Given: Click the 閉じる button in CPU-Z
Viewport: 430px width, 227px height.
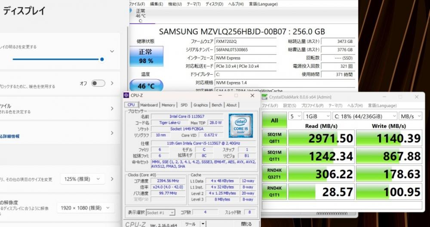Looking at the screenshot, I should coord(246,224).
